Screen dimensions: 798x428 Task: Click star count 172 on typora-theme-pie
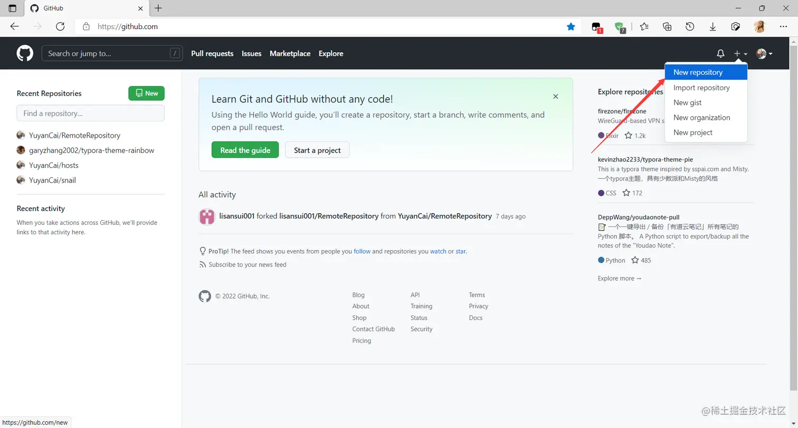pos(632,193)
